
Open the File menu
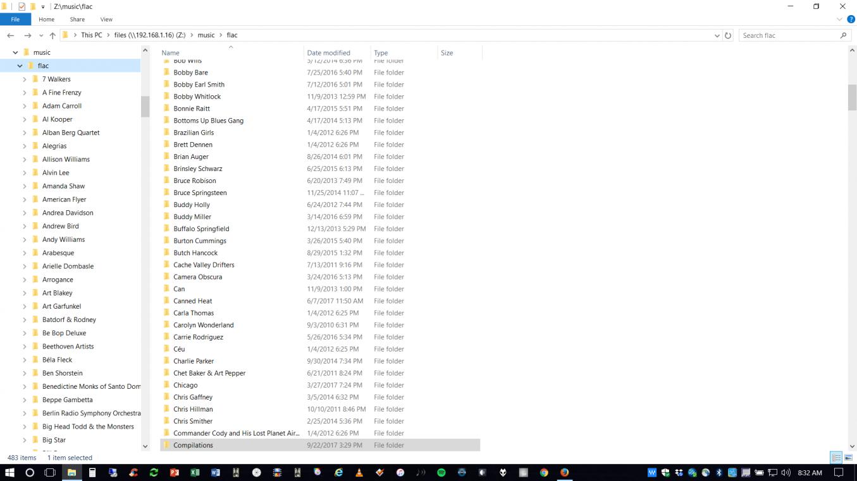coord(15,20)
